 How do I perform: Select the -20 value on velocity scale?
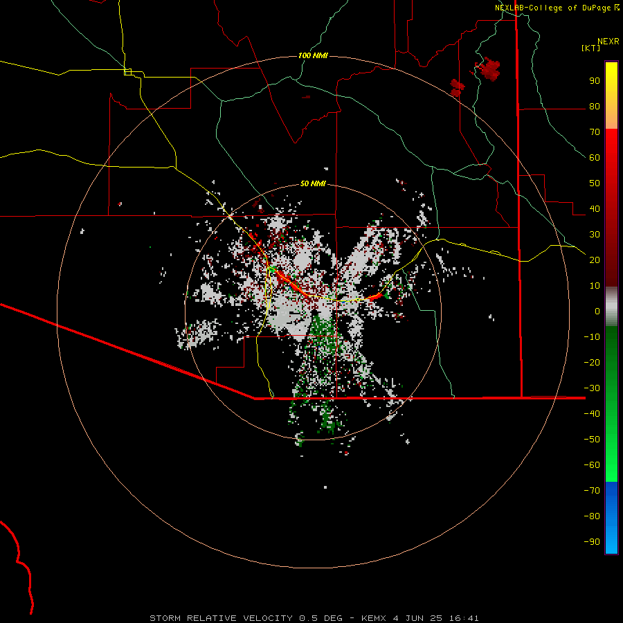coord(592,362)
